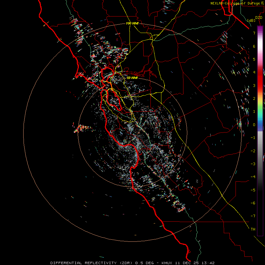The height and width of the screenshot is (265, 265).
Task: Click the 3 dB legend tick label
Action: coord(254,85)
